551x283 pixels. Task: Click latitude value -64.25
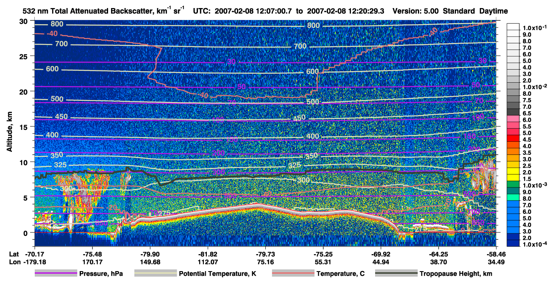pyautogui.click(x=438, y=254)
